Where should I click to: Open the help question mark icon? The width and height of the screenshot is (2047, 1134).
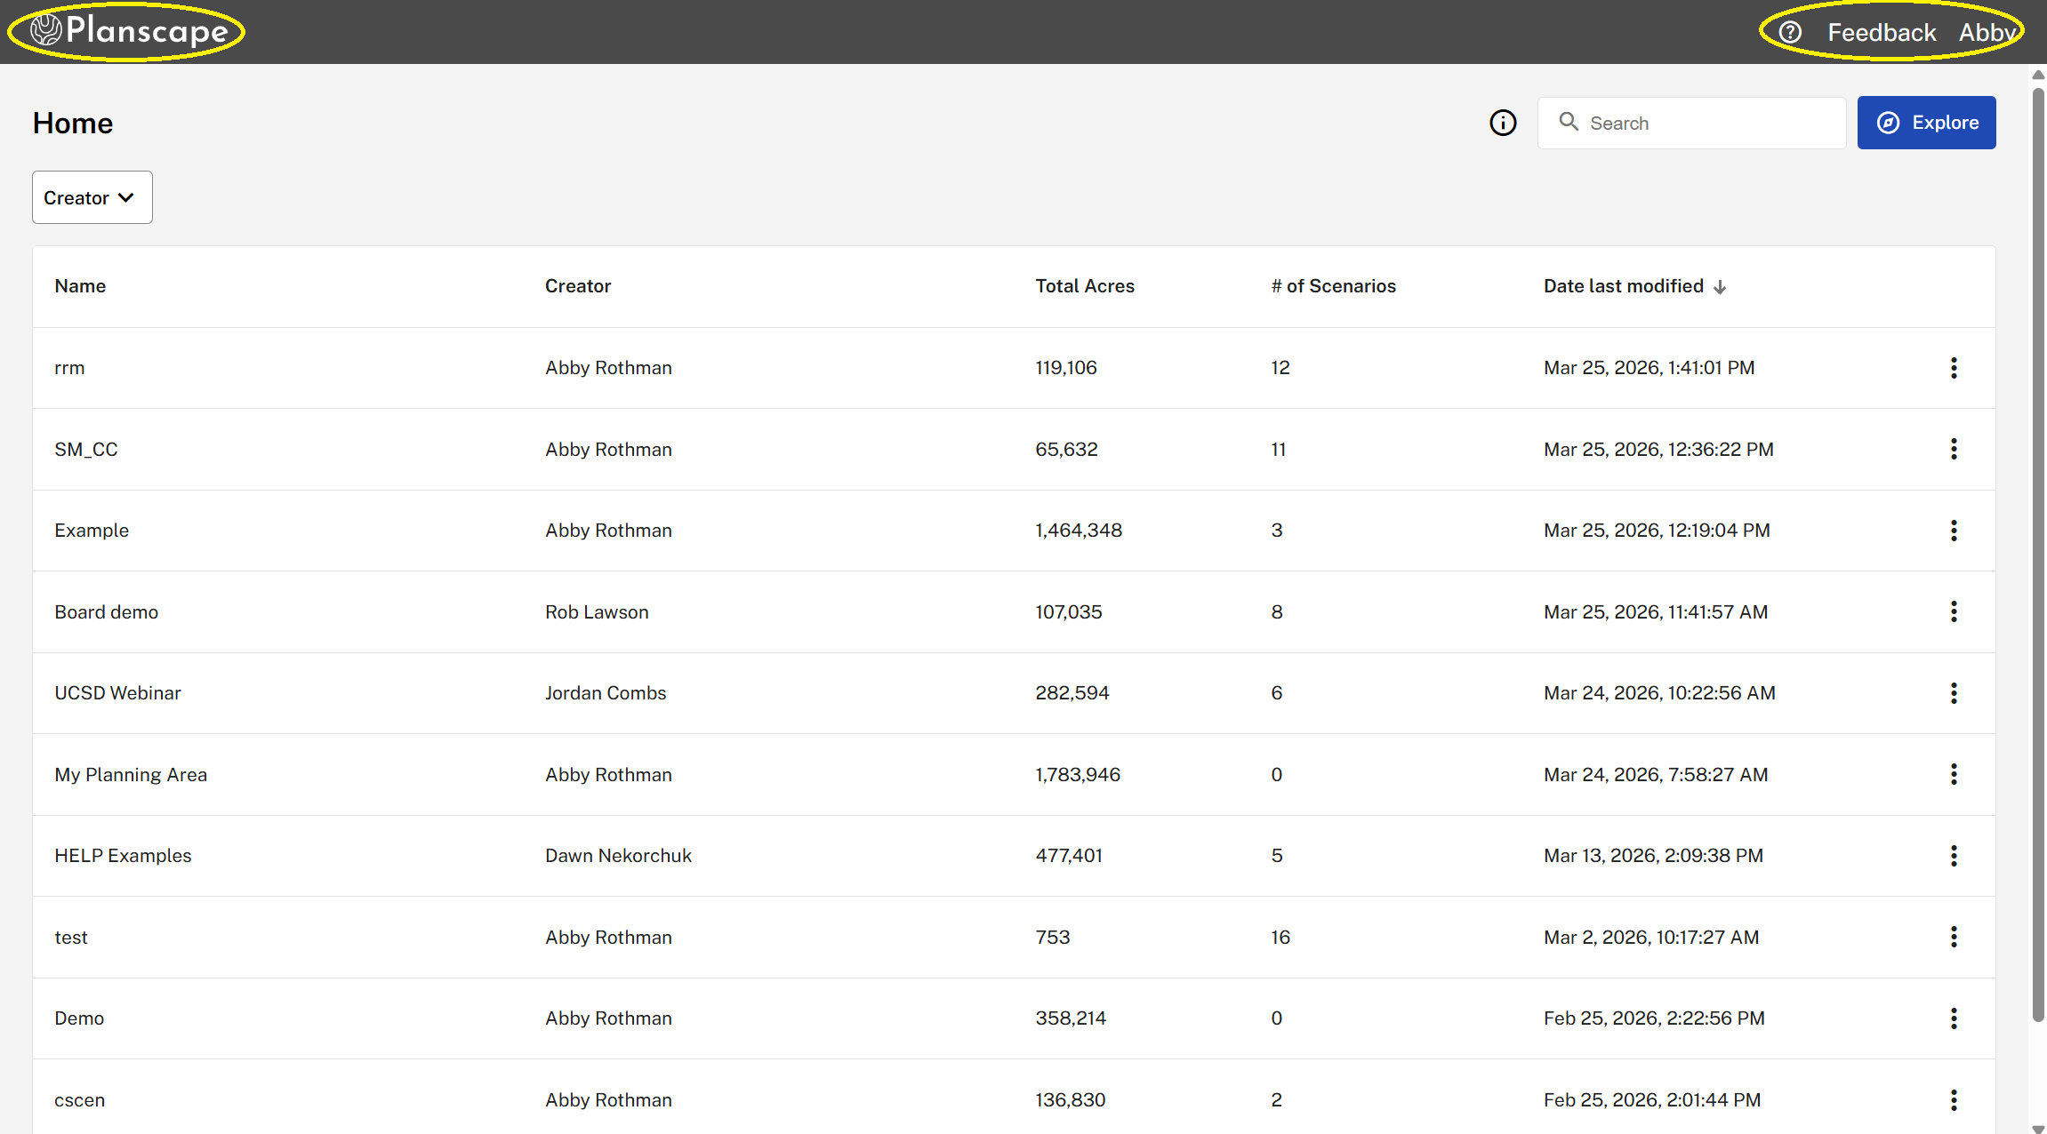pyautogui.click(x=1790, y=33)
